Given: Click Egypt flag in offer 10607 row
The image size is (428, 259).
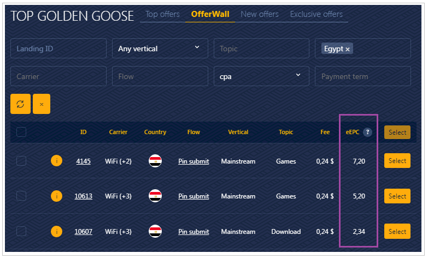Looking at the screenshot, I should click(x=155, y=231).
